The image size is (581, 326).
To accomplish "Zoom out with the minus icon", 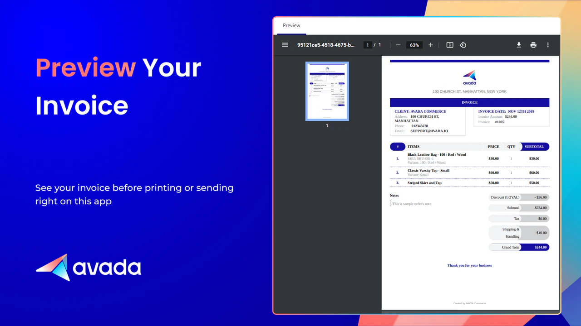I will tap(398, 45).
